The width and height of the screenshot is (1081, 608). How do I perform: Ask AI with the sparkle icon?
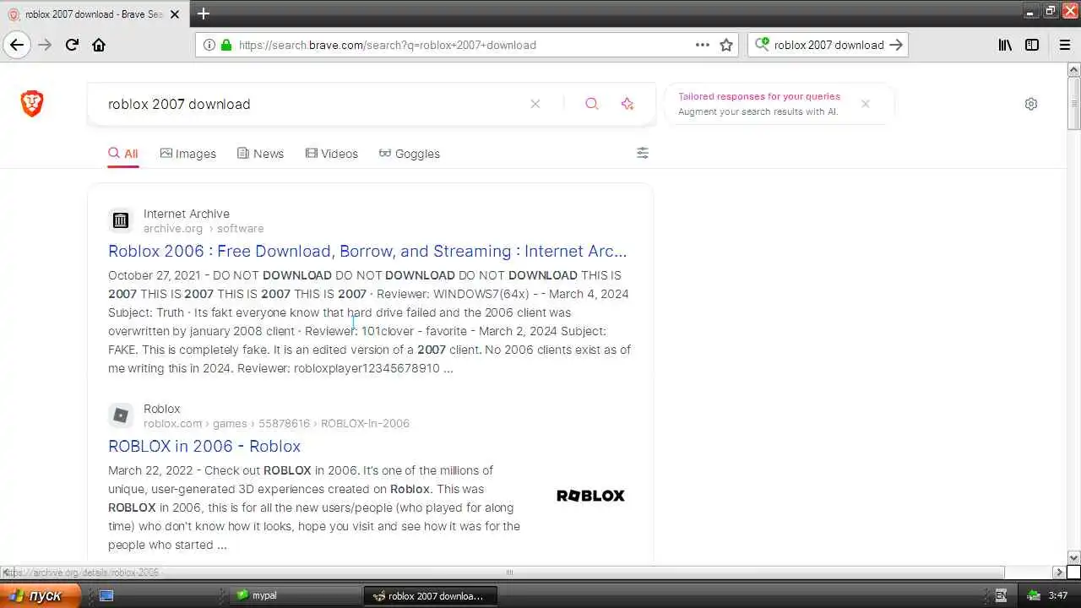click(x=627, y=104)
